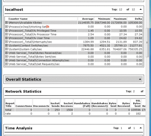Collapse the localhost section with arrow
151x136 pixels.
tap(141, 9)
